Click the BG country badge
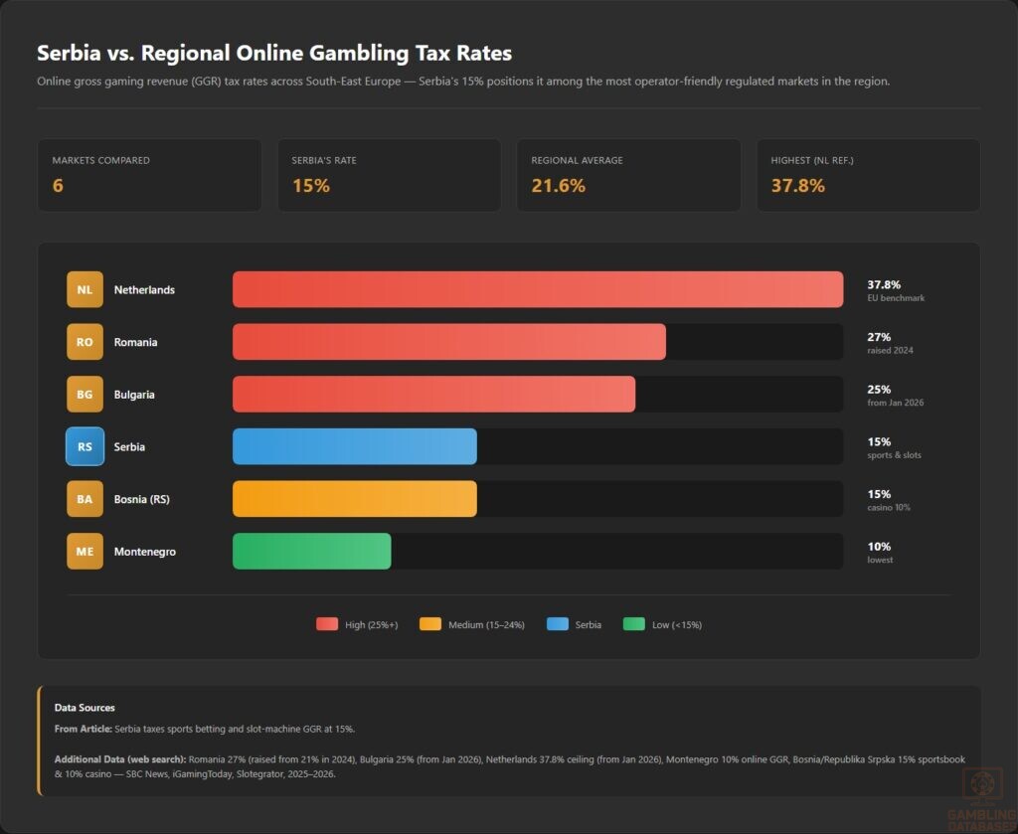This screenshot has height=834, width=1018. click(x=85, y=394)
